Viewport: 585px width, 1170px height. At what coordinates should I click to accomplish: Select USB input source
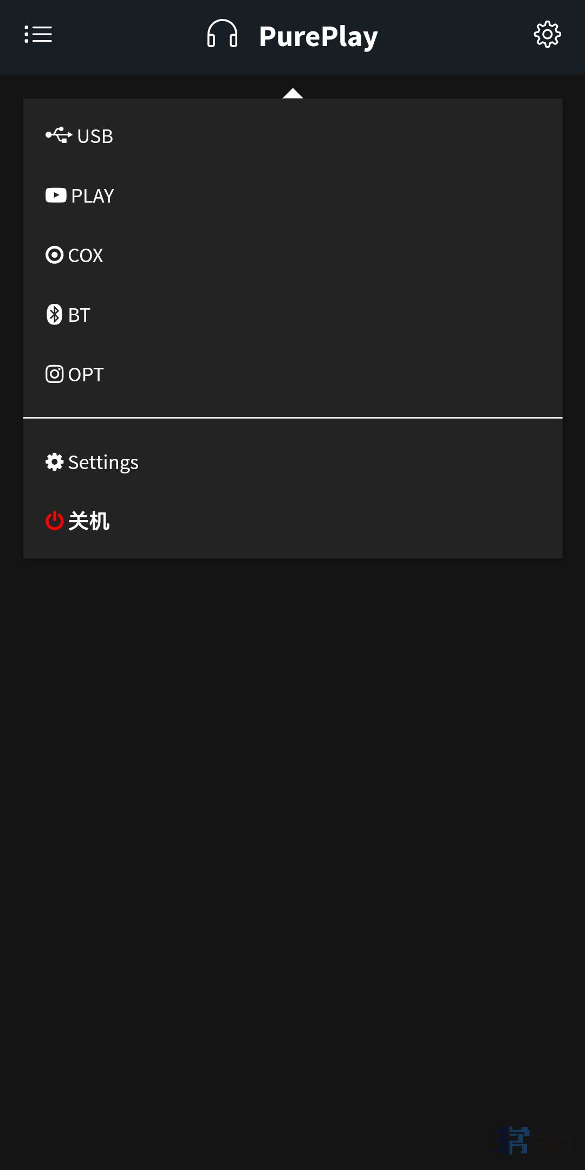(95, 136)
